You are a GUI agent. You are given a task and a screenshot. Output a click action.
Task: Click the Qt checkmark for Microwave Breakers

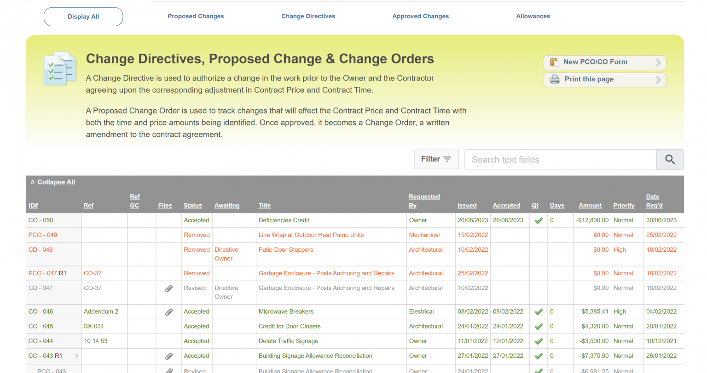click(x=538, y=312)
